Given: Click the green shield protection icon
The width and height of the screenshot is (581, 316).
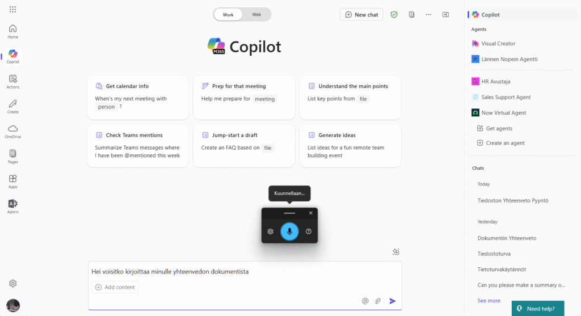Looking at the screenshot, I should [394, 15].
